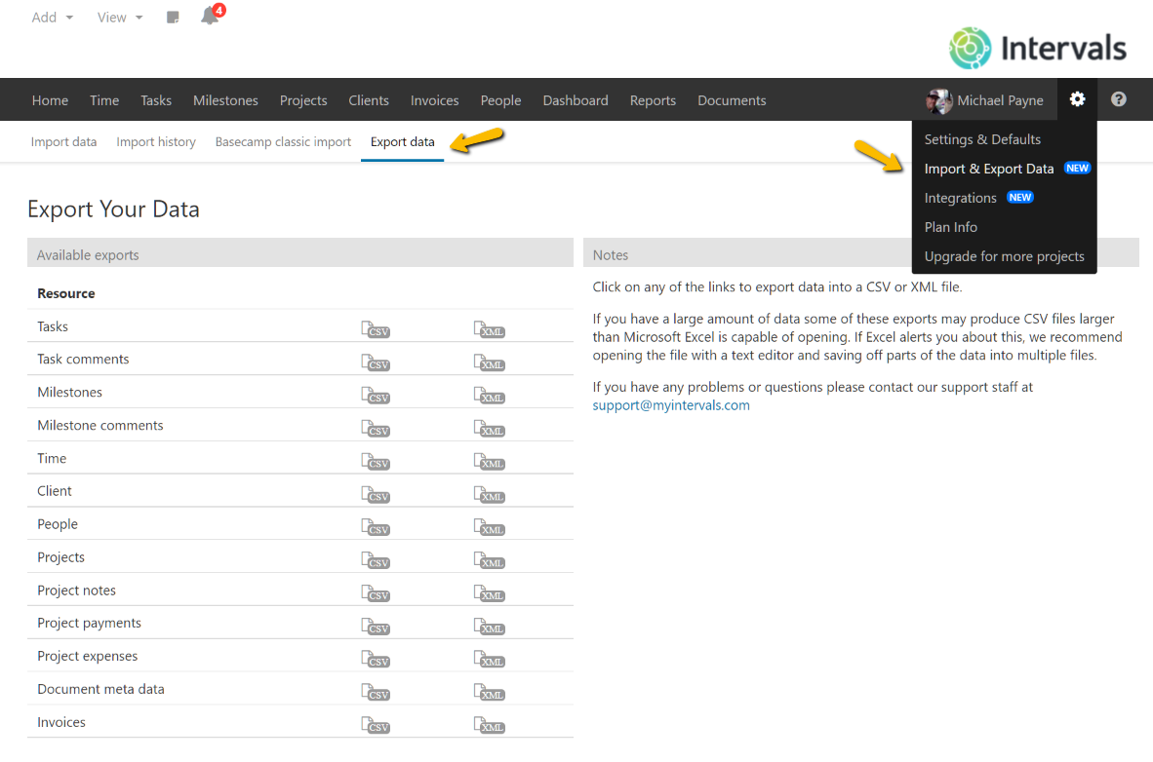This screenshot has height=762, width=1153.
Task: Switch to the Import history tab
Action: click(x=155, y=141)
